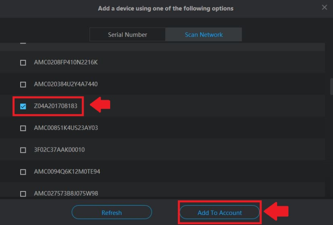Click the Add To Account button

coord(219,213)
